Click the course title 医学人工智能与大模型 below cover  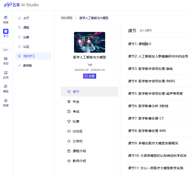(x=90, y=57)
